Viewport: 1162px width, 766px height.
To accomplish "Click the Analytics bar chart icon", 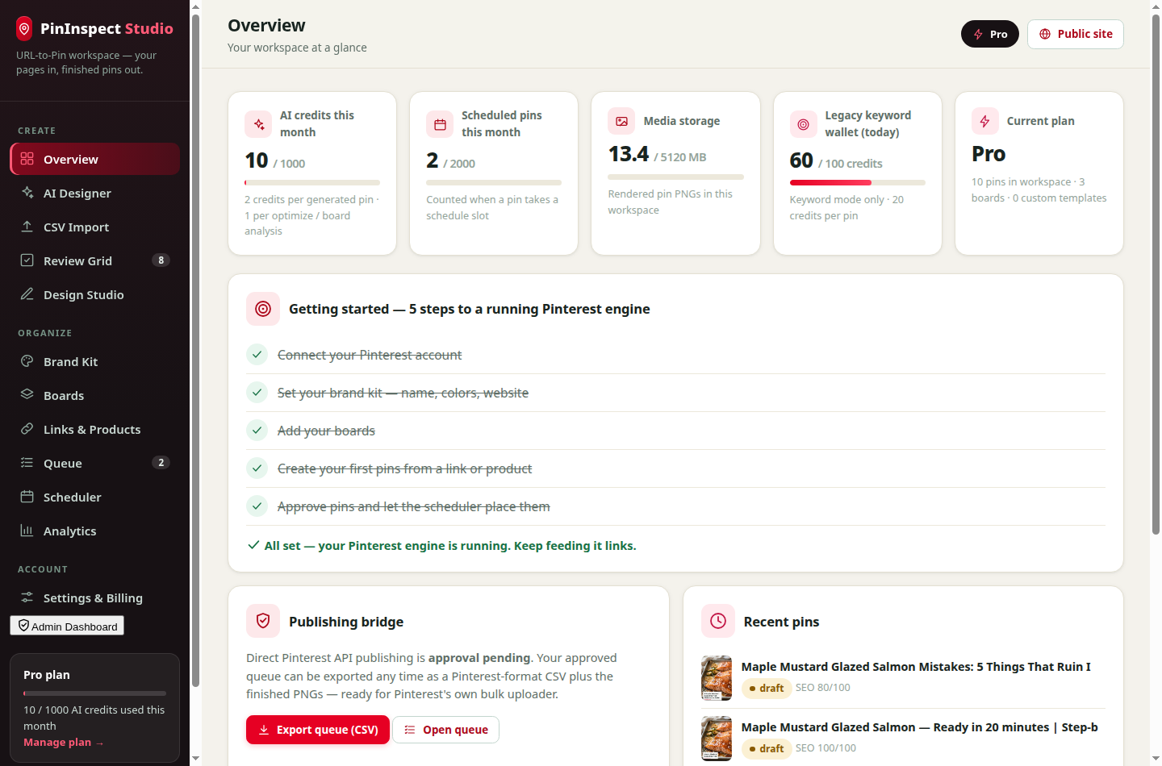I will click(27, 531).
